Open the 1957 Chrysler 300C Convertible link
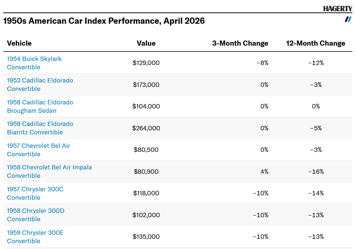356x249 pixels. (35, 193)
